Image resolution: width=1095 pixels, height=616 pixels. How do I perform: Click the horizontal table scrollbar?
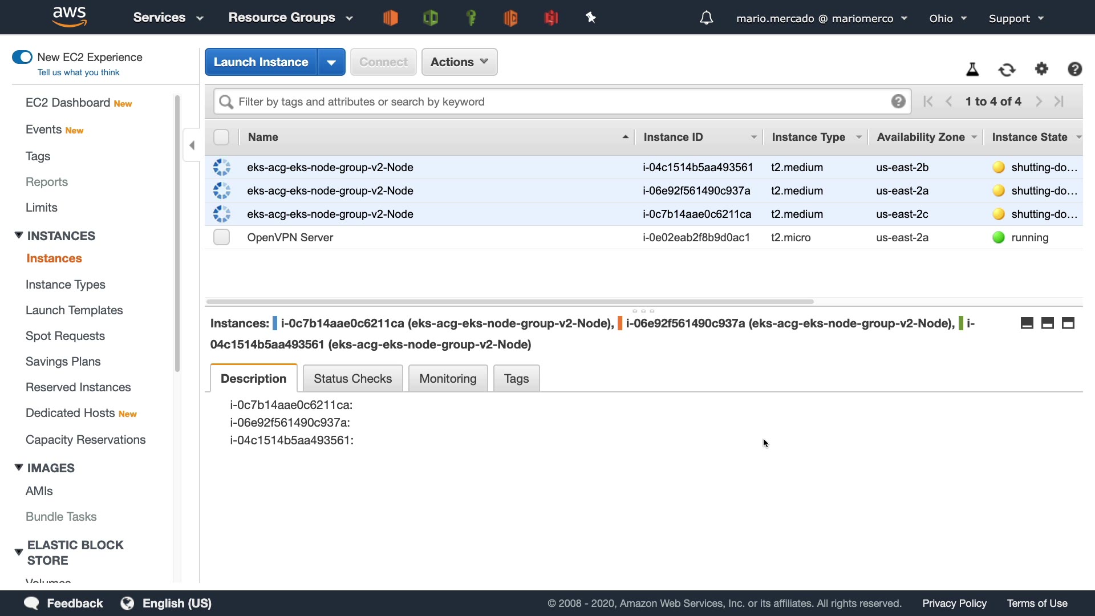click(509, 301)
